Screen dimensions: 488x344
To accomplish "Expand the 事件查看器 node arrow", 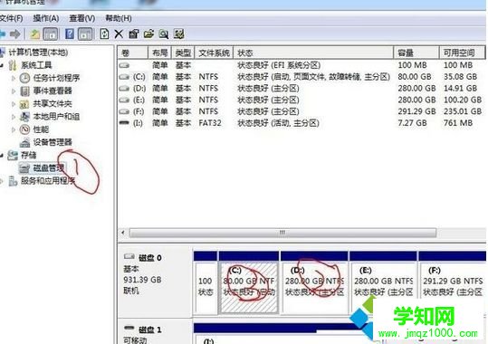I will (14, 91).
